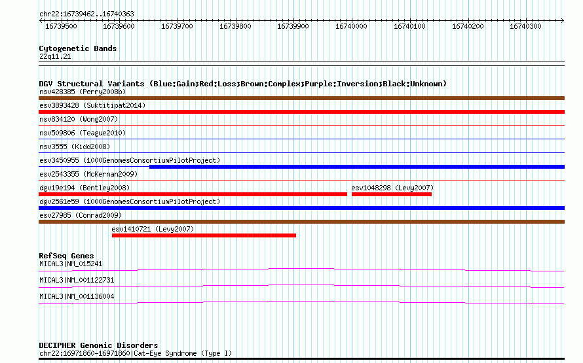Click the RefSeq Genes track heading
The height and width of the screenshot is (363, 583).
(x=66, y=256)
